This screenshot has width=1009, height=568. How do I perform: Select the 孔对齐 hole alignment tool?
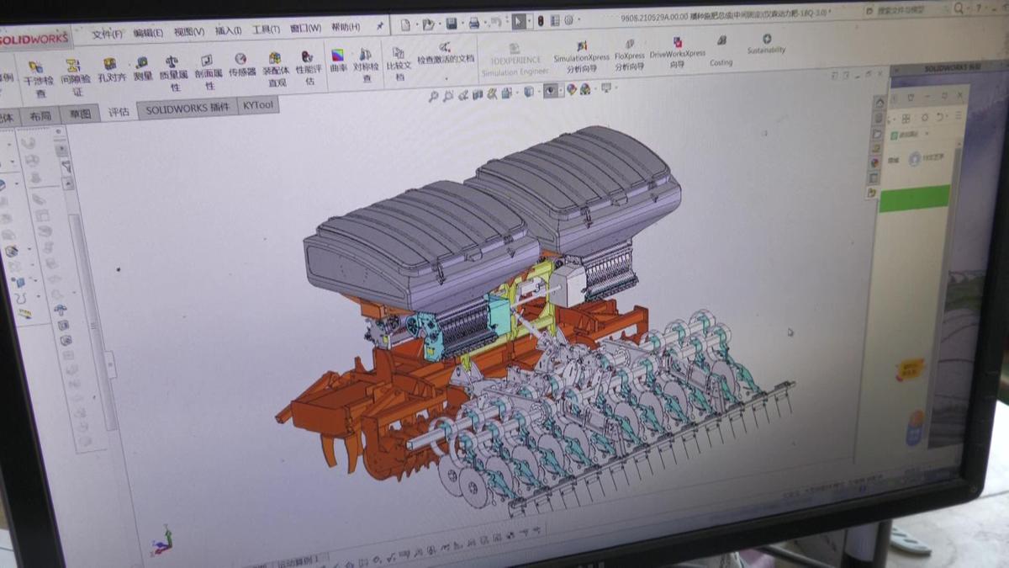click(x=110, y=70)
